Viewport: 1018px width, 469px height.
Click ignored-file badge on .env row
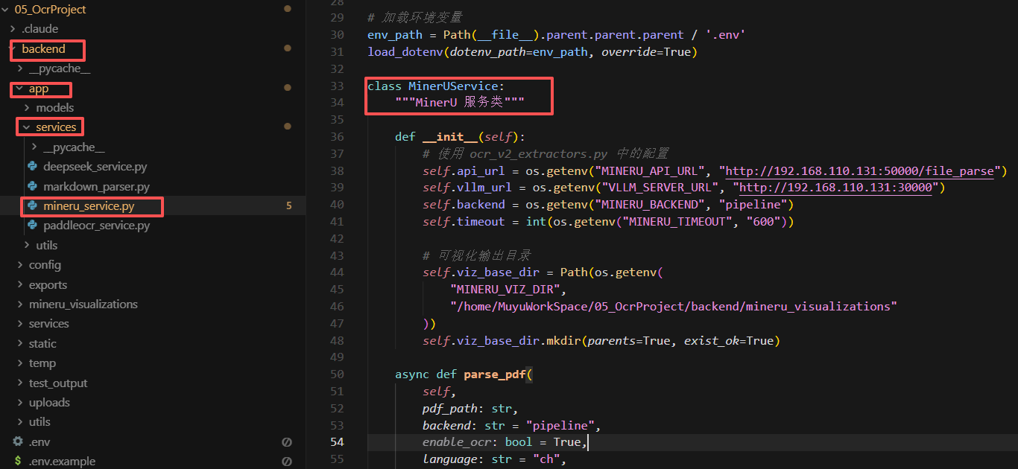click(x=287, y=441)
